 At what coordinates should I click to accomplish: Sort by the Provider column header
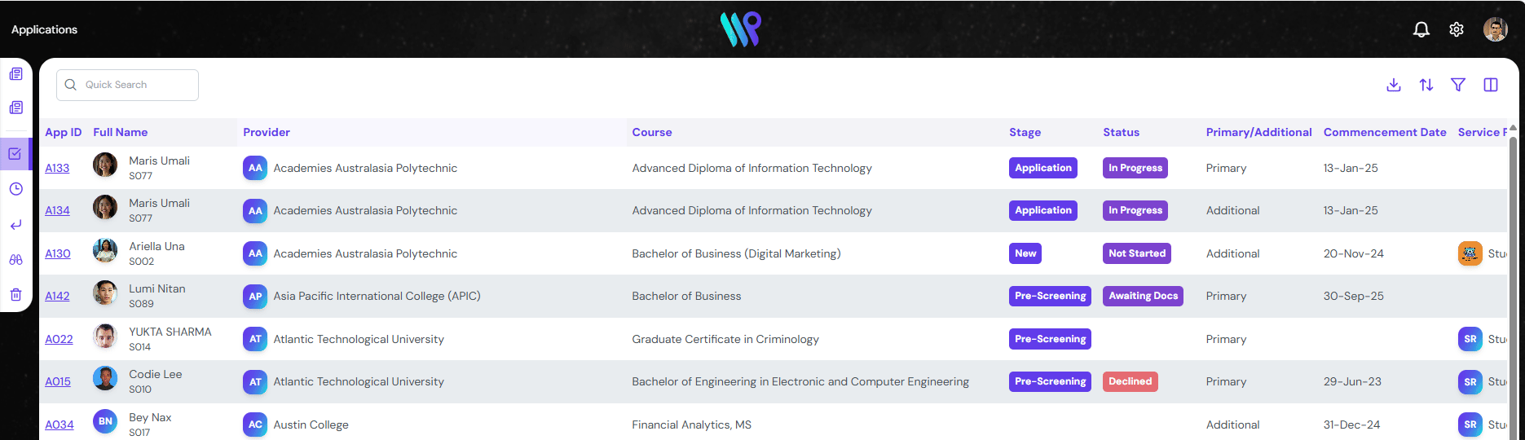tap(267, 132)
